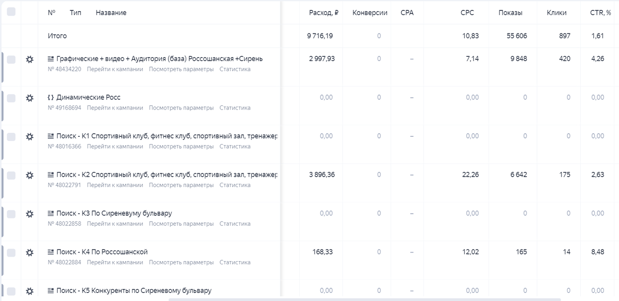Viewport: 619px width, 301px height.
Task: Sort campaigns by Показы column
Action: (x=510, y=13)
